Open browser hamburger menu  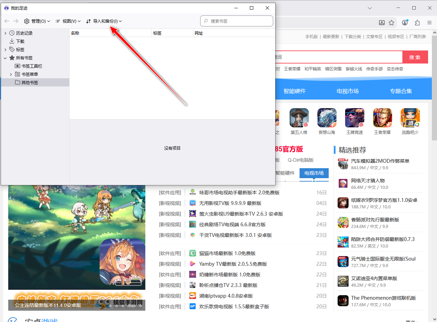(429, 23)
